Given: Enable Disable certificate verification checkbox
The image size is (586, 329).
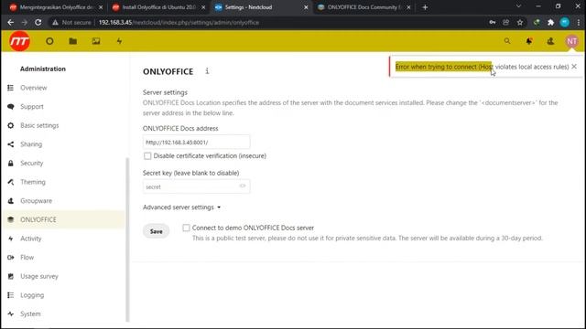Looking at the screenshot, I should point(147,156).
